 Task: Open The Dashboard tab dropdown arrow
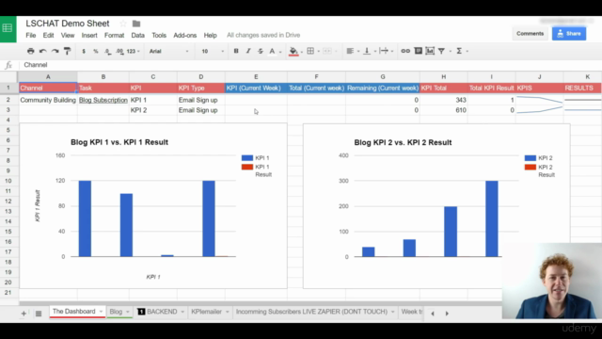coord(101,312)
